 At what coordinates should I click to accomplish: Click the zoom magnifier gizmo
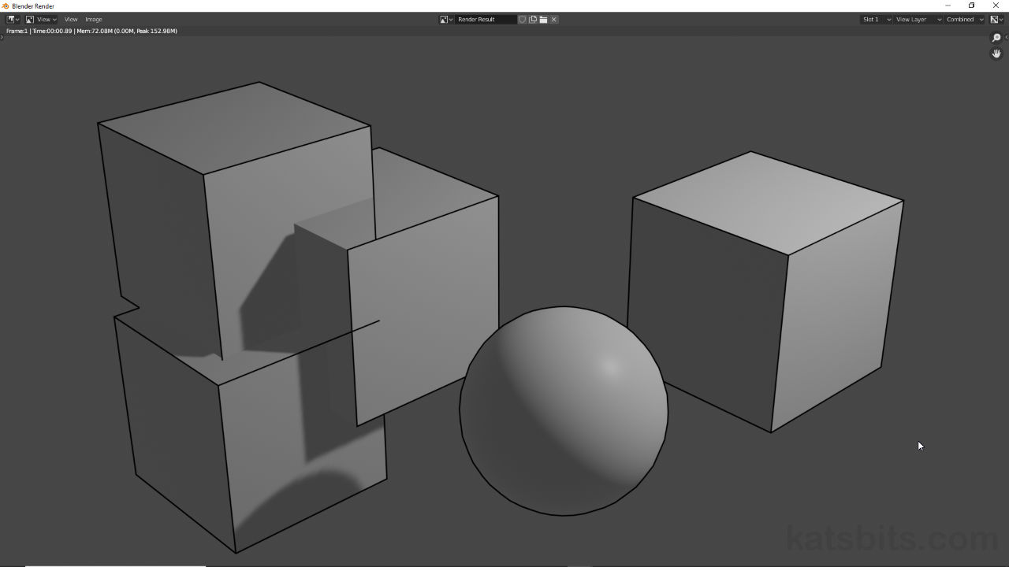[x=996, y=38]
